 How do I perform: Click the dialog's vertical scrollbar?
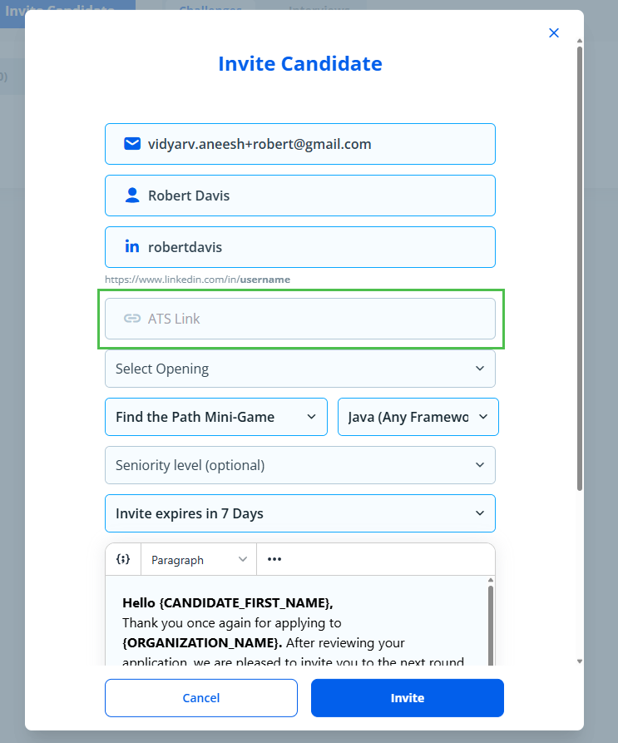580,266
